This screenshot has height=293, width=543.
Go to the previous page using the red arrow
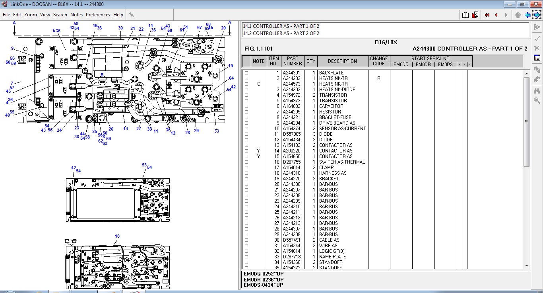coord(496,14)
